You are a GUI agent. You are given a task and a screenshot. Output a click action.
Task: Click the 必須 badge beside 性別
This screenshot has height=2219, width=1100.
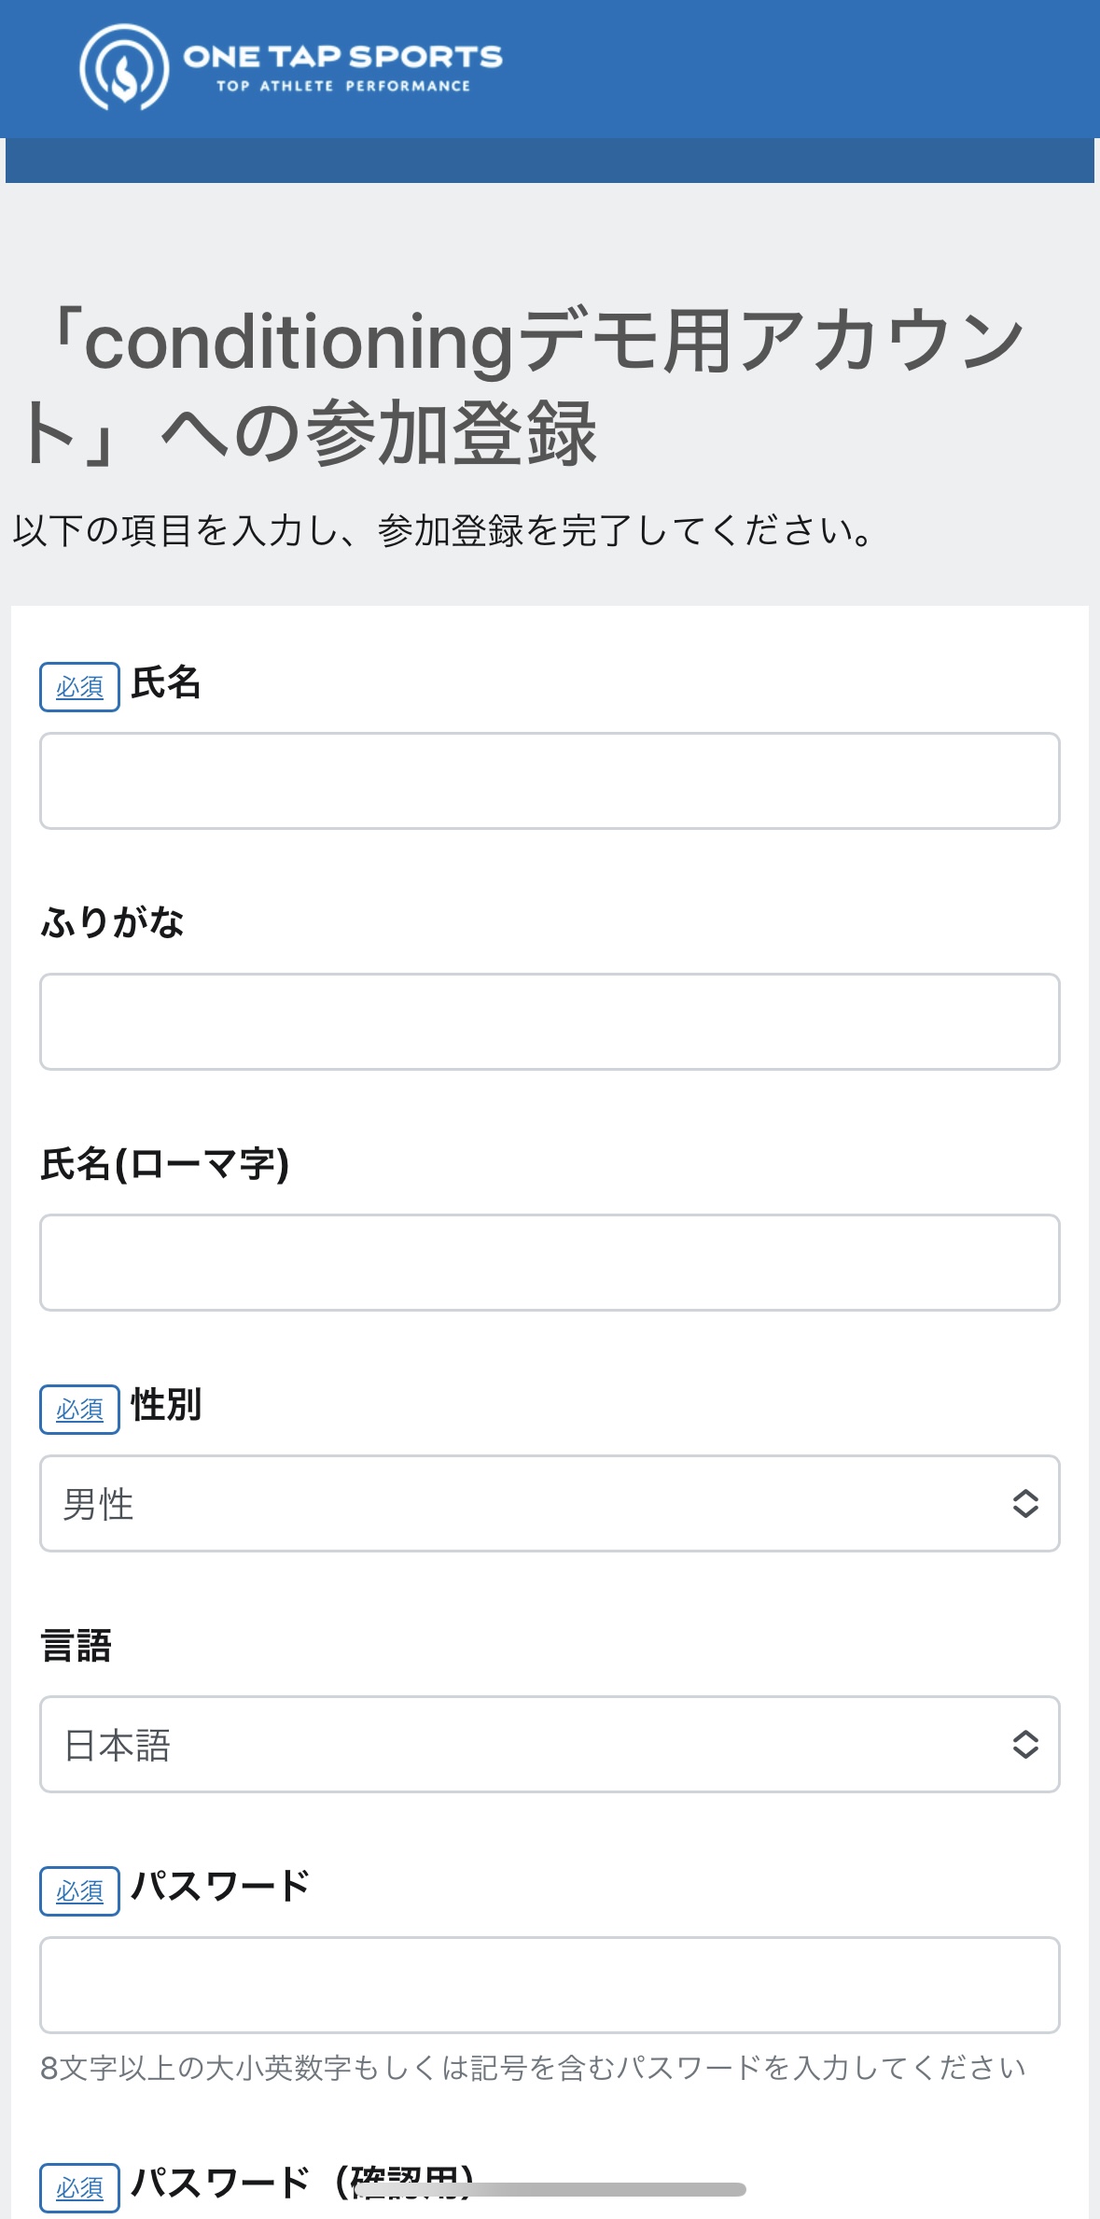pos(79,1410)
